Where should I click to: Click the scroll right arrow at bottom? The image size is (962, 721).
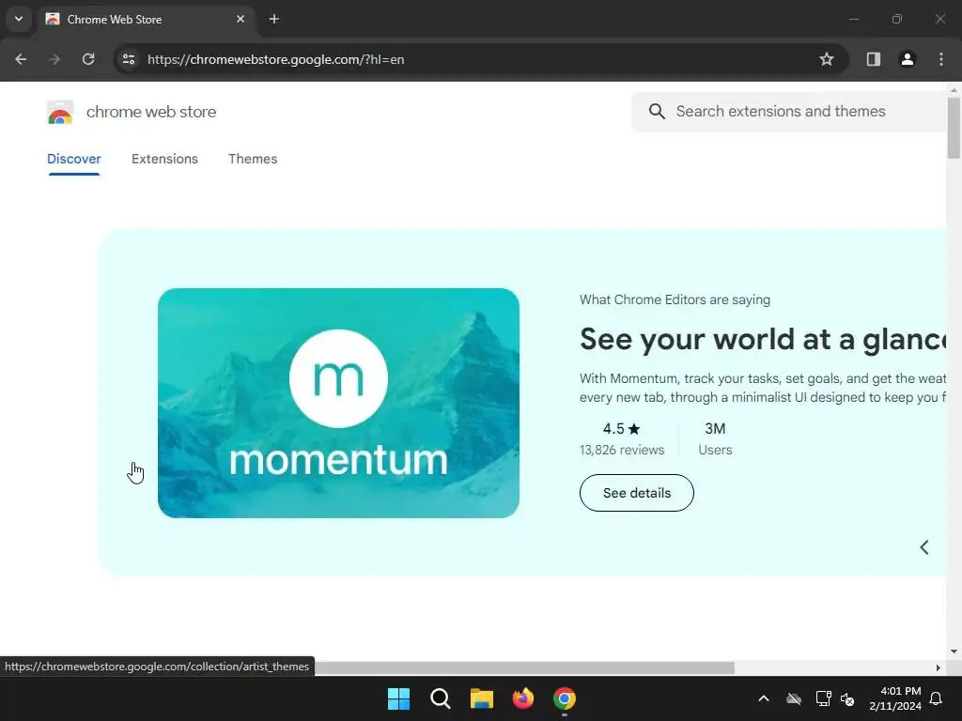click(939, 667)
